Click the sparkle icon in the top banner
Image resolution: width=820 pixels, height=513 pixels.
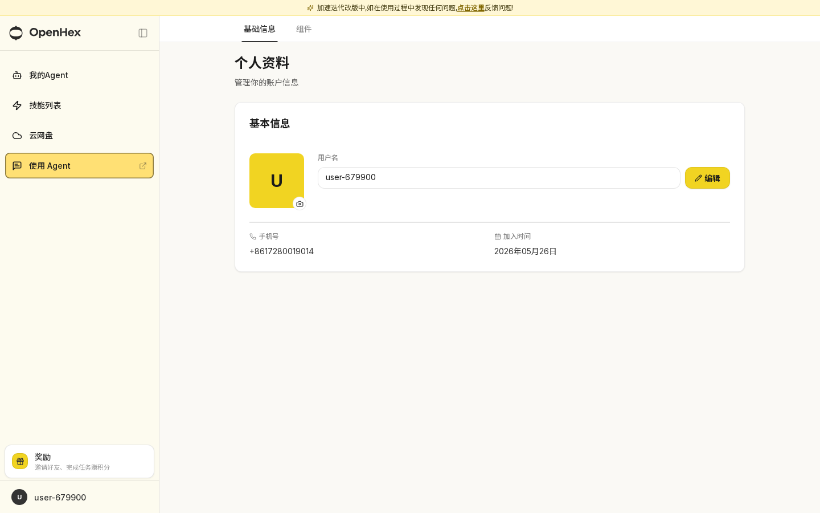pyautogui.click(x=310, y=8)
